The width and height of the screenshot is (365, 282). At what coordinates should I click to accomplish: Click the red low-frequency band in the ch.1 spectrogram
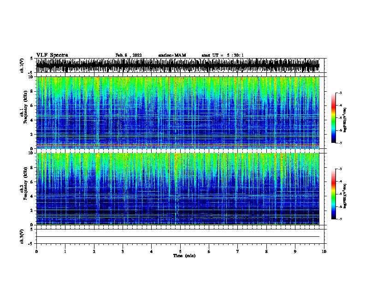[x=178, y=146]
